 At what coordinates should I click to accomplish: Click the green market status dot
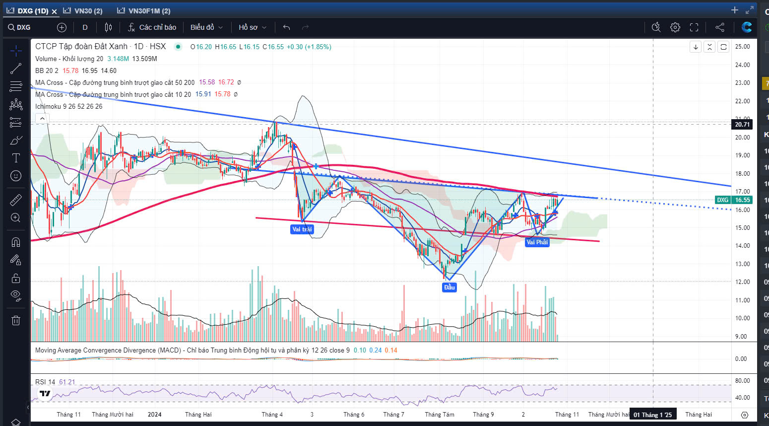pos(178,47)
